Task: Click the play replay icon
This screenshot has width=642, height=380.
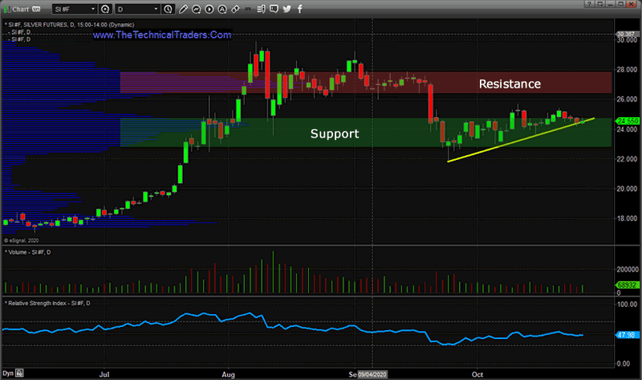Action: (209, 9)
